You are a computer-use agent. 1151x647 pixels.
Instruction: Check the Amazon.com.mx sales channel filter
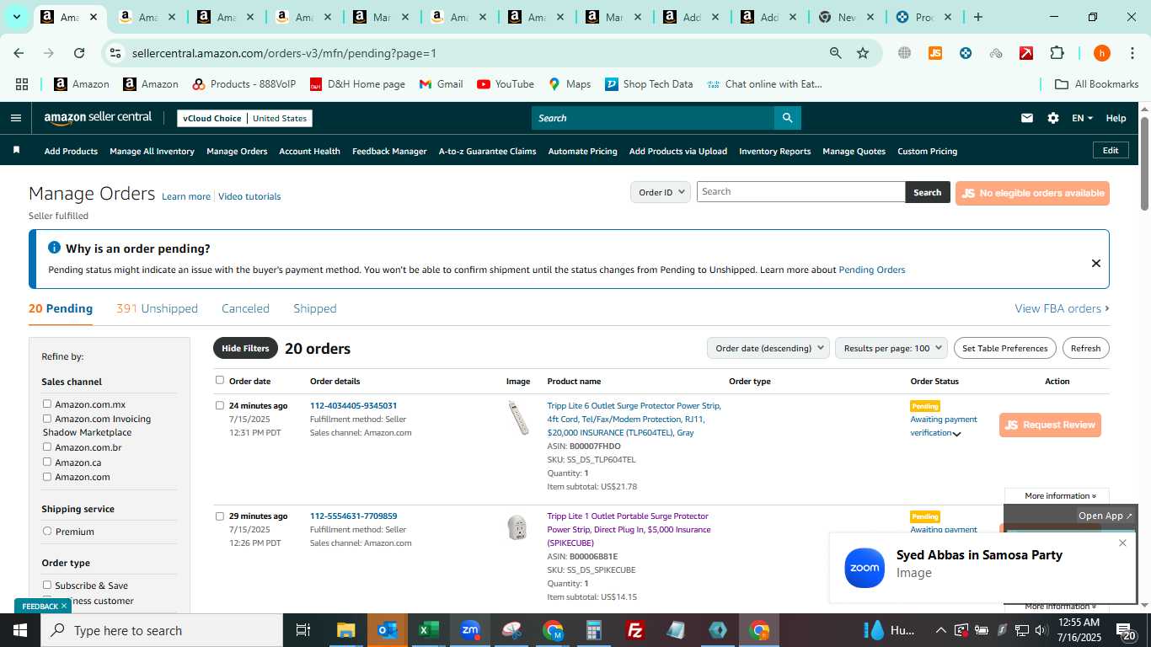47,404
